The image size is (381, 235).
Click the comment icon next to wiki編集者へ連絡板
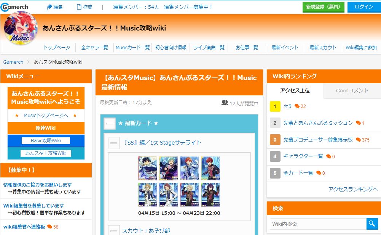point(49,227)
